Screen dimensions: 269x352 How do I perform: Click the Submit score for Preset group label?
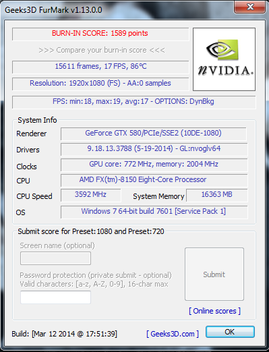point(91,231)
